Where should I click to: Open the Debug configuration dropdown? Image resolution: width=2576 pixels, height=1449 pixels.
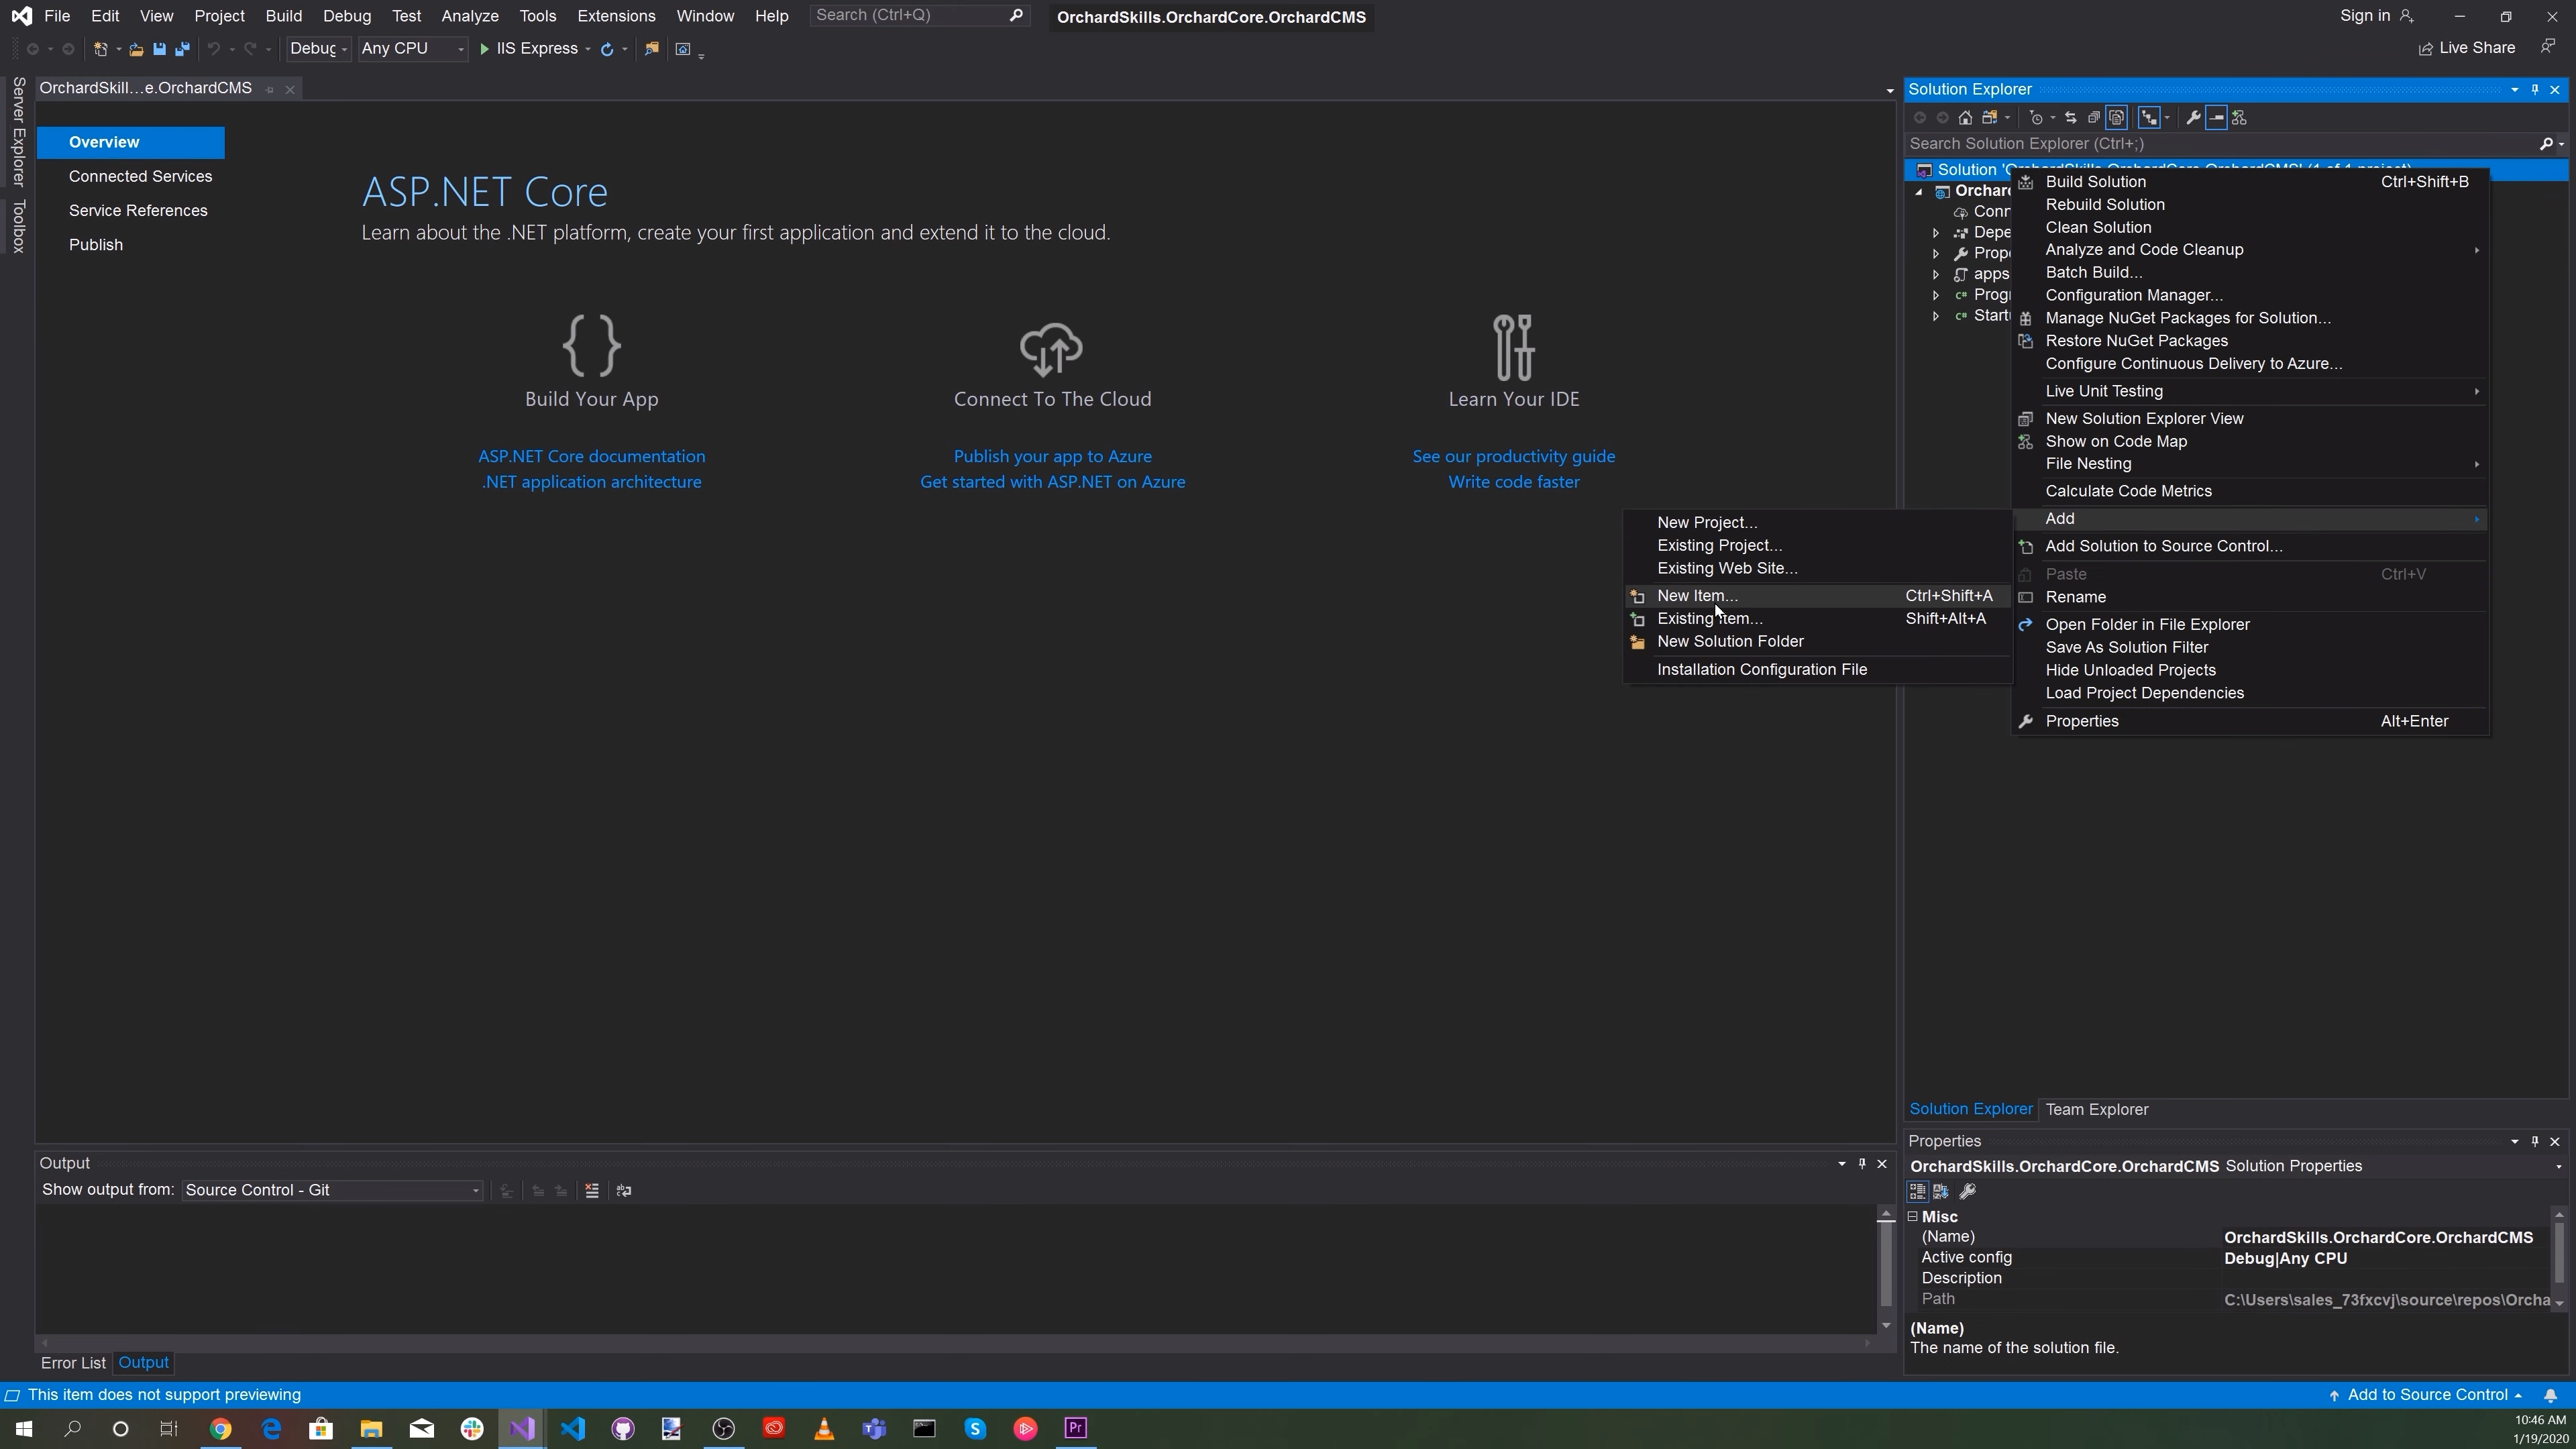(x=318, y=49)
